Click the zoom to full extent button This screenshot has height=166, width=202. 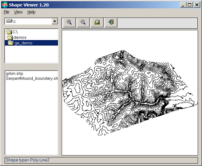tap(97, 23)
